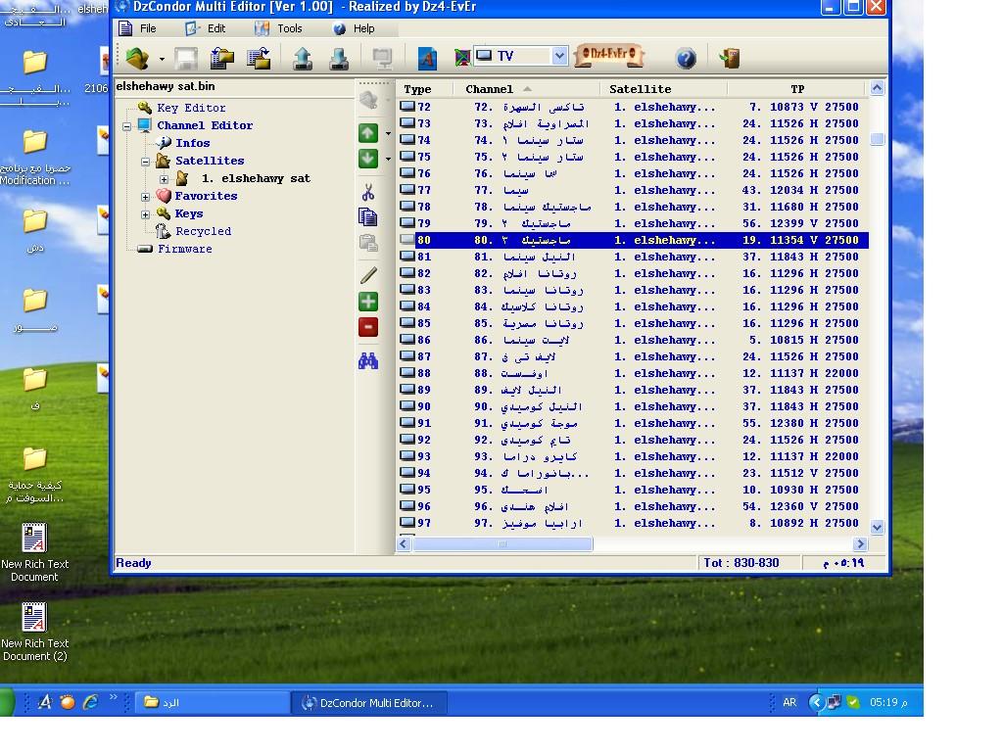Click highlighted channel row 80
This screenshot has width=1003, height=752.
point(633,240)
